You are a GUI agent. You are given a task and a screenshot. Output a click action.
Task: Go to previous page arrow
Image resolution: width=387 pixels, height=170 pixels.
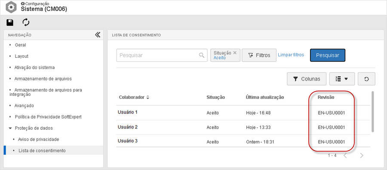click(x=345, y=155)
